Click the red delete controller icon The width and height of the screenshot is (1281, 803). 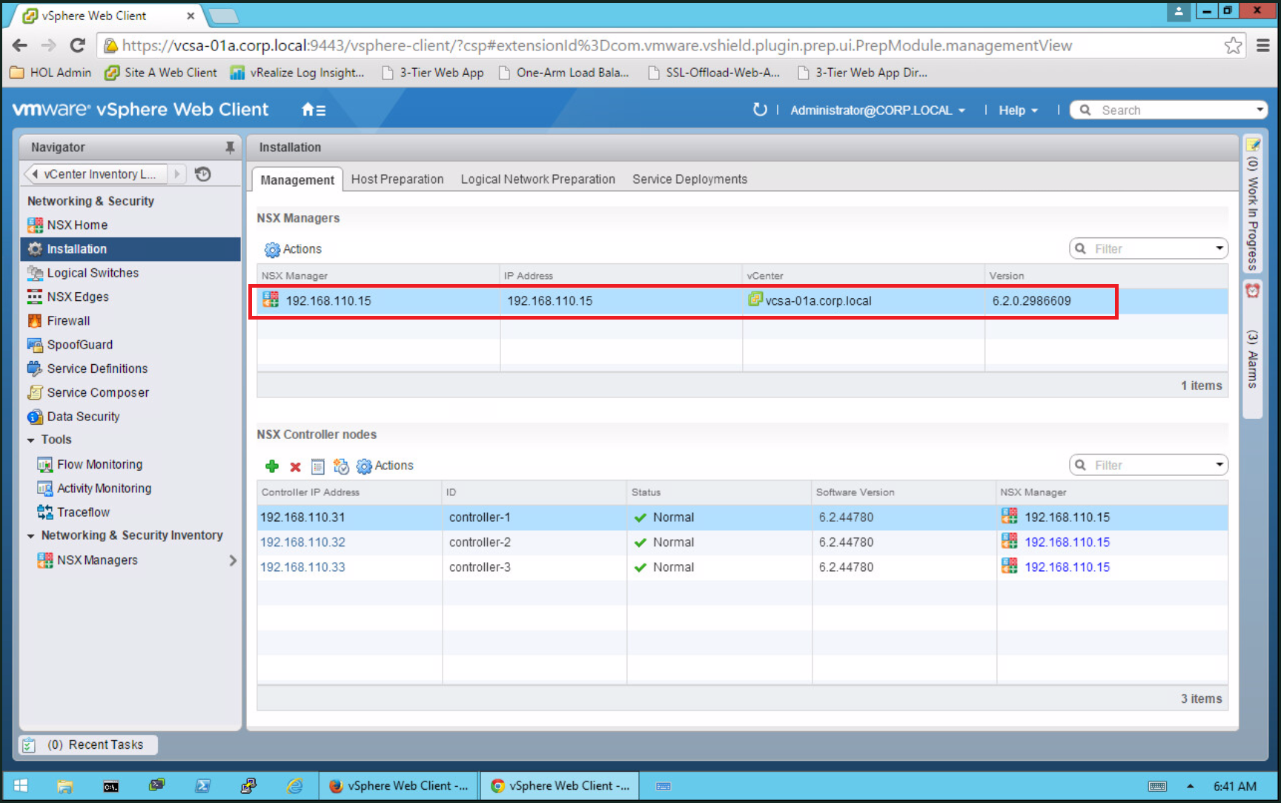(295, 466)
